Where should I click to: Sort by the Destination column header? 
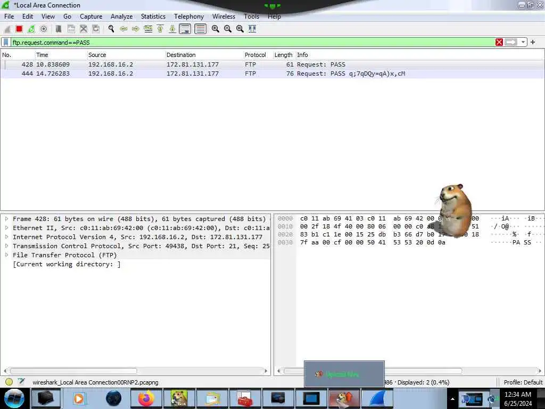pyautogui.click(x=204, y=55)
